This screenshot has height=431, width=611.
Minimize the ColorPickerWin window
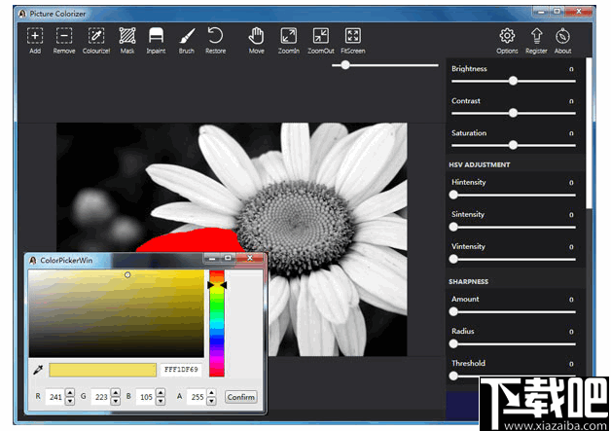coord(212,258)
